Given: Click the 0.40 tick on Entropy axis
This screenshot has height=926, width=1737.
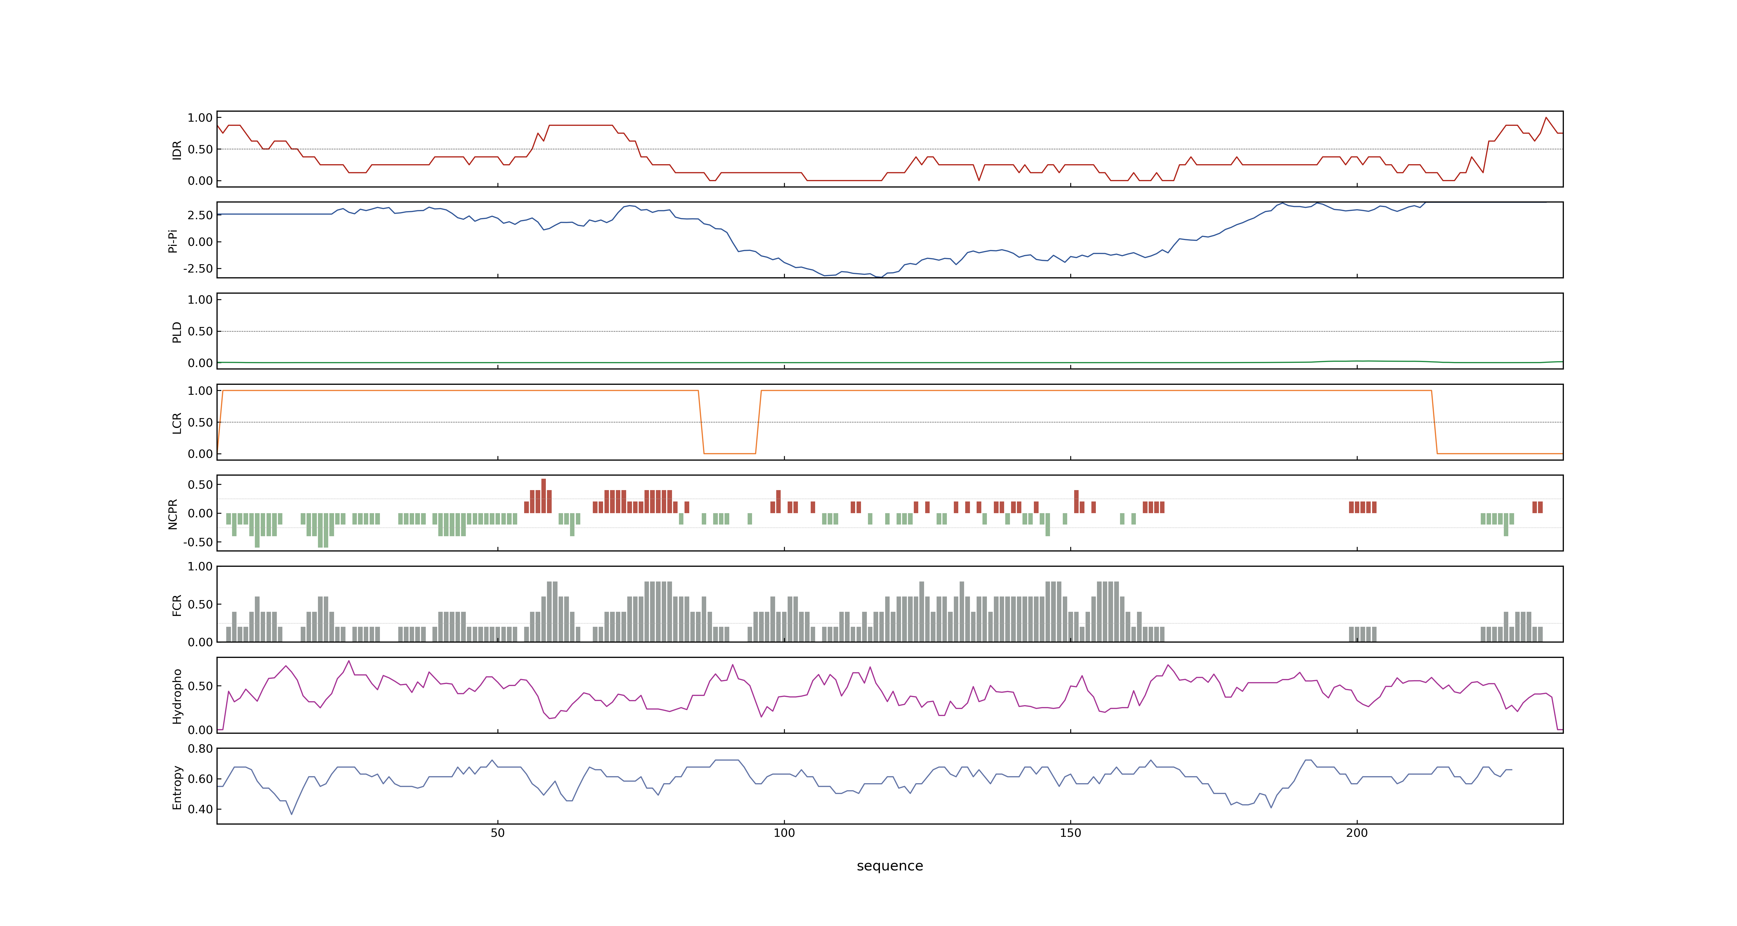Looking at the screenshot, I should point(200,809).
